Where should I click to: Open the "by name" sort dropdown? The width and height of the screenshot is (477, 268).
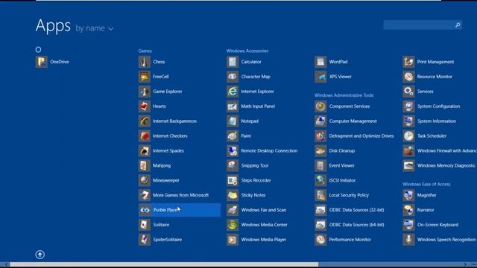pos(95,28)
